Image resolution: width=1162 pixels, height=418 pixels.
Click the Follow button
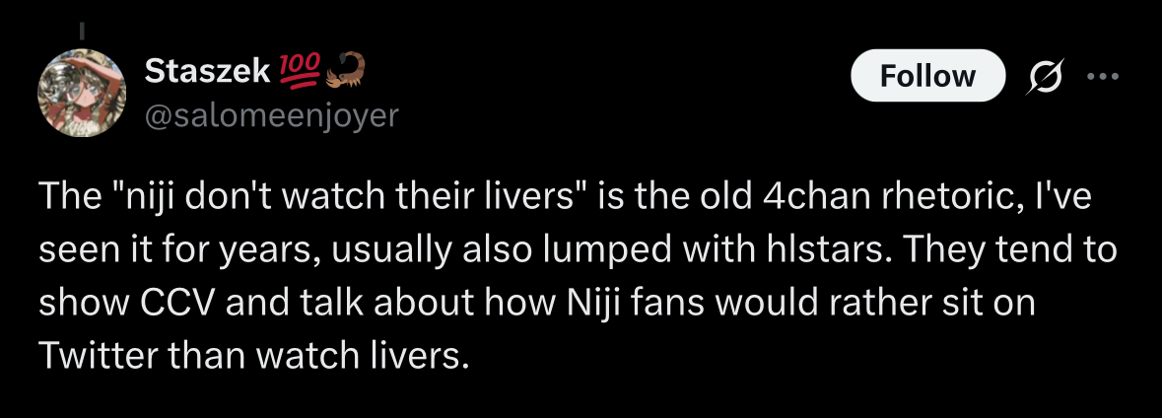(x=927, y=76)
